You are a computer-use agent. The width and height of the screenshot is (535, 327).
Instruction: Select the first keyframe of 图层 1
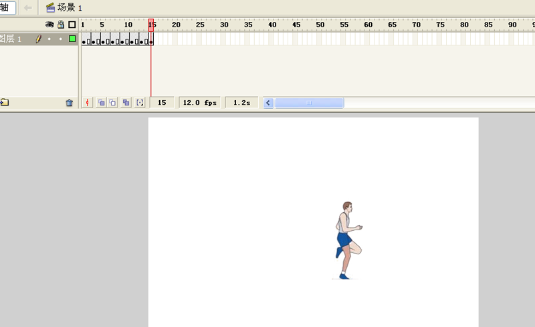pyautogui.click(x=84, y=39)
